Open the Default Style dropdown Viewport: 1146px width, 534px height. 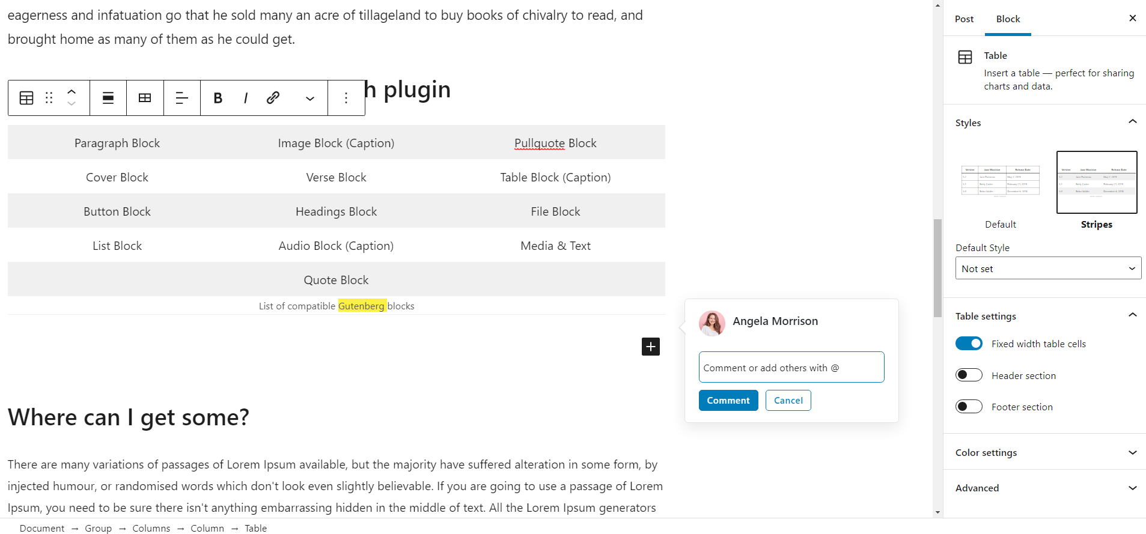point(1048,269)
